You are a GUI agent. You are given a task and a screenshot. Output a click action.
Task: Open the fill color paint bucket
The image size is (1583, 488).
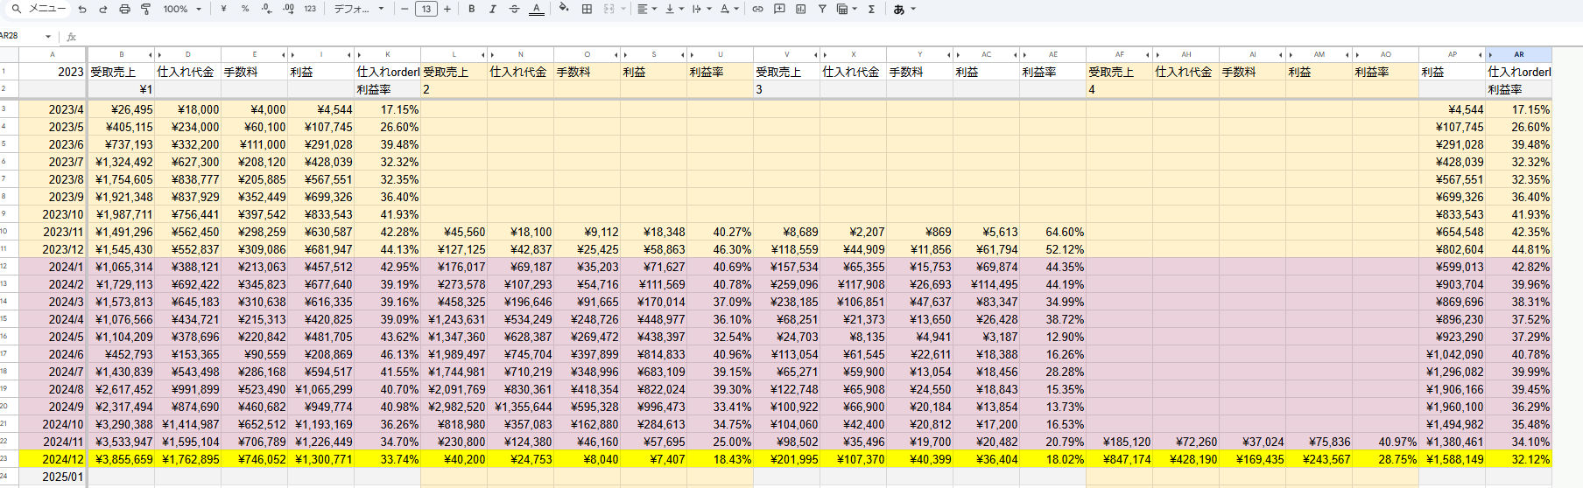[x=563, y=9]
